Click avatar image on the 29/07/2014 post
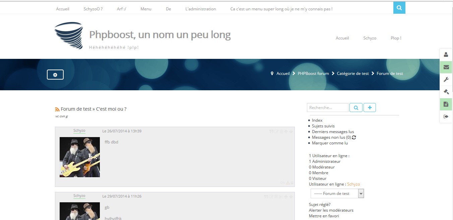This screenshot has height=220, width=453. click(x=80, y=211)
